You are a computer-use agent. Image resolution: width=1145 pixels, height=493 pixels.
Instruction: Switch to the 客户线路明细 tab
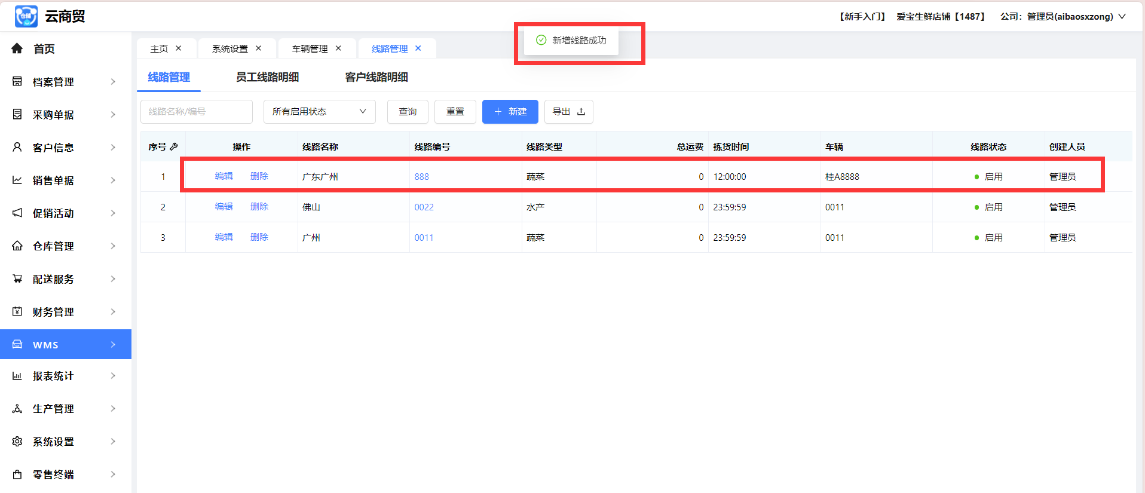tap(376, 77)
